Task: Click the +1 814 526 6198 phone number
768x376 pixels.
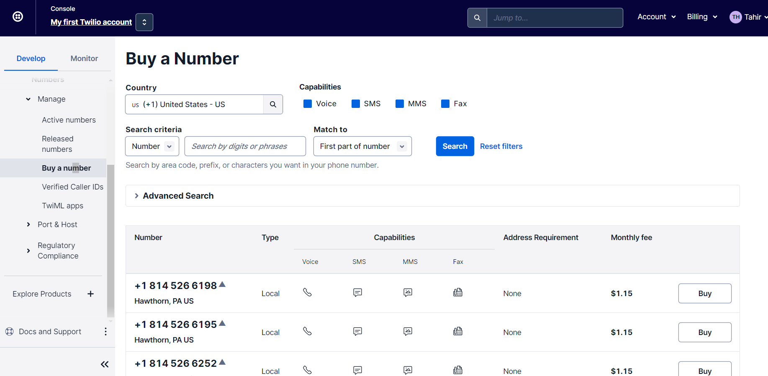Action: pos(176,286)
